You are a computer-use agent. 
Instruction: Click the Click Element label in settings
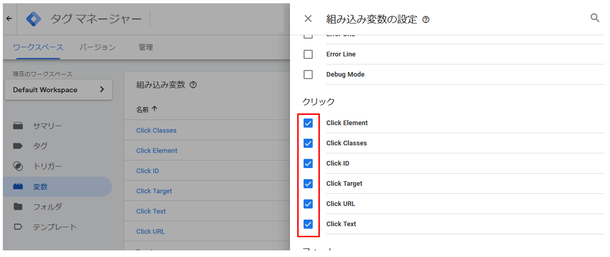[347, 123]
